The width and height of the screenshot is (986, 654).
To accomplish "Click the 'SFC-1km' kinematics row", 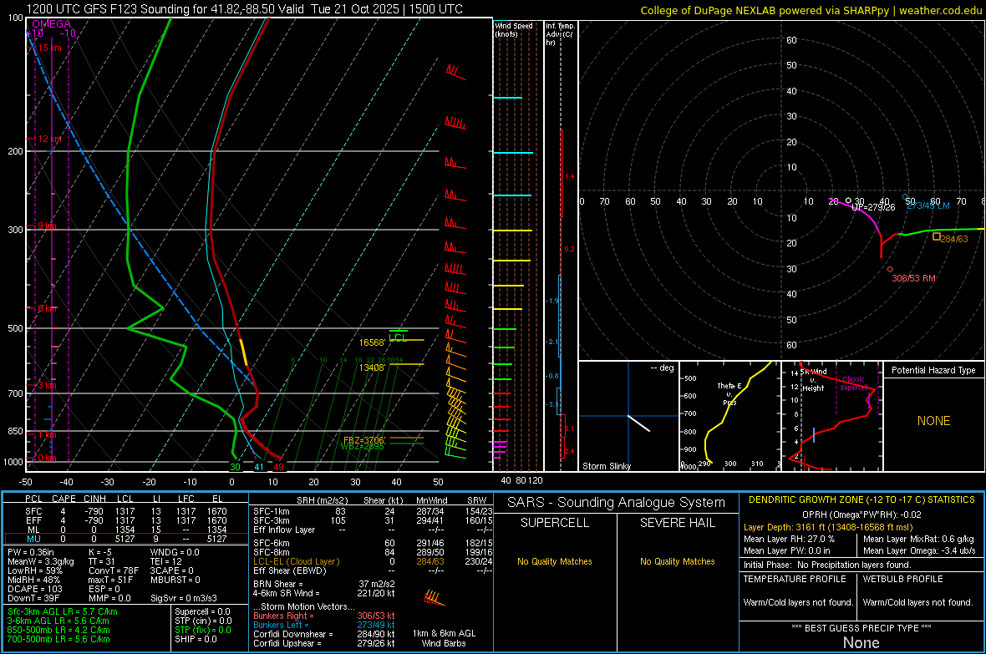I will (x=371, y=511).
